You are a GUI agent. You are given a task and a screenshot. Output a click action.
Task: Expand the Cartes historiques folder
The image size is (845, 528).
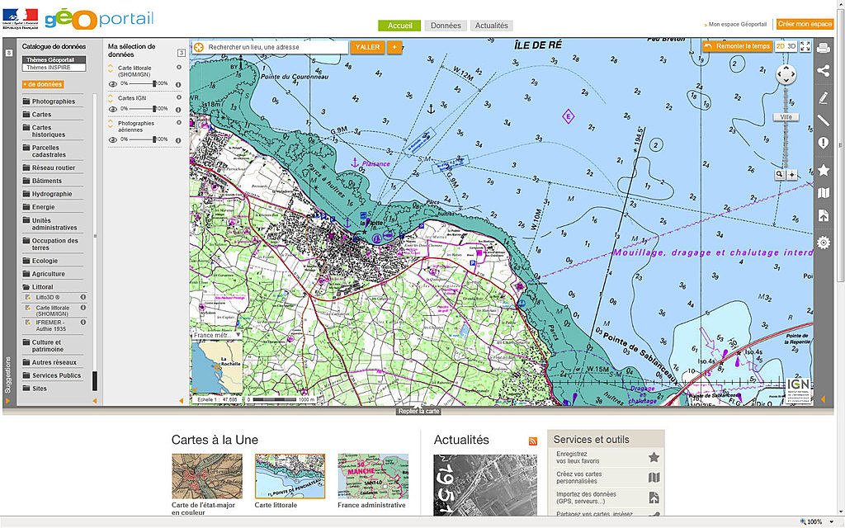53,131
